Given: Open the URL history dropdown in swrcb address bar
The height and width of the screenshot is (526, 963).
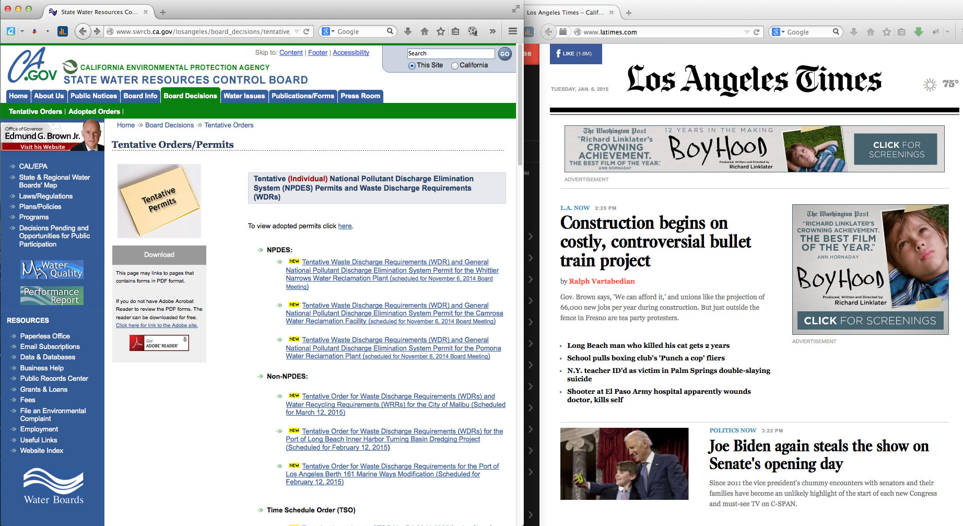Looking at the screenshot, I should tap(297, 31).
